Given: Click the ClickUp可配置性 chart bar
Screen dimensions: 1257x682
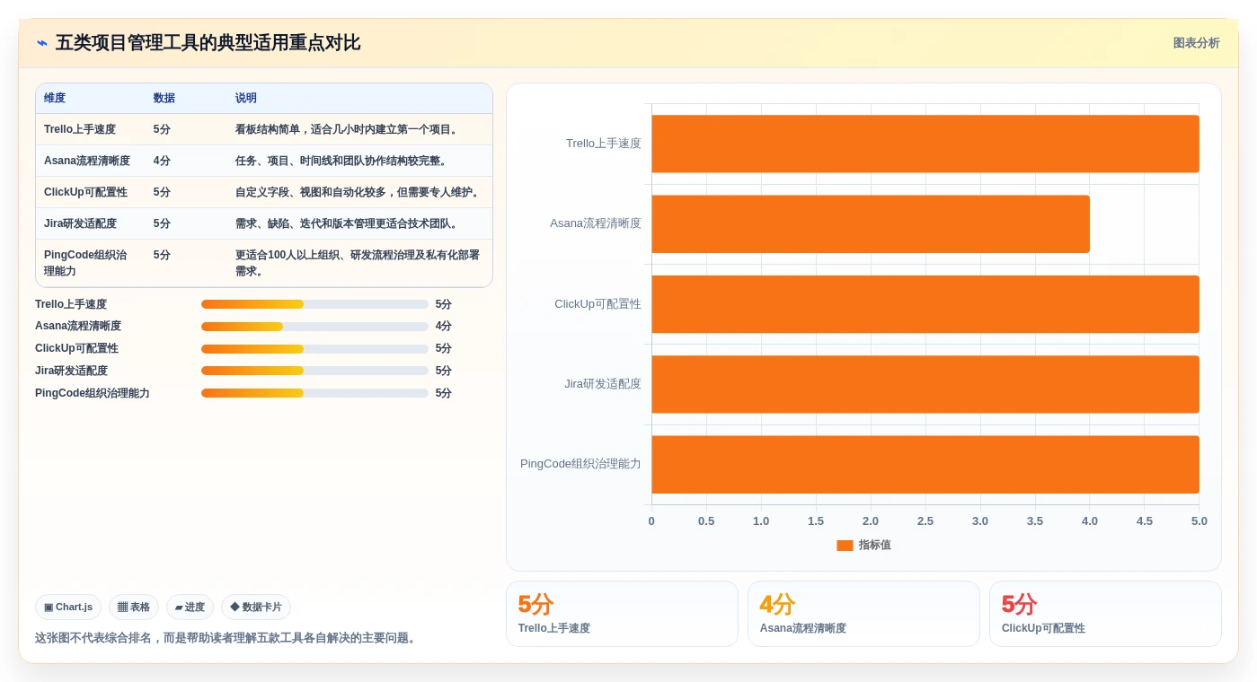Looking at the screenshot, I should click(x=925, y=304).
